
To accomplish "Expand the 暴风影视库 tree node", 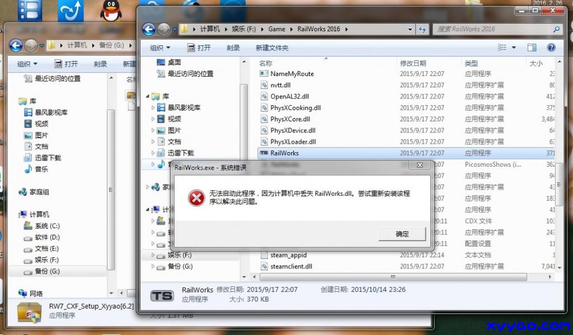I will (x=153, y=107).
